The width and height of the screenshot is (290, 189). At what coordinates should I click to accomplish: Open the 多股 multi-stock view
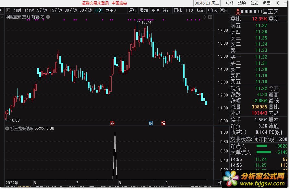(x=155, y=10)
